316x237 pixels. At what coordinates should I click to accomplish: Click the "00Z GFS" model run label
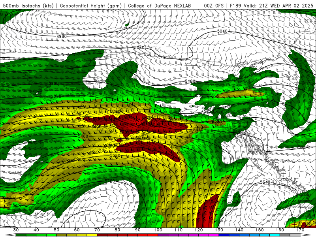[214, 6]
